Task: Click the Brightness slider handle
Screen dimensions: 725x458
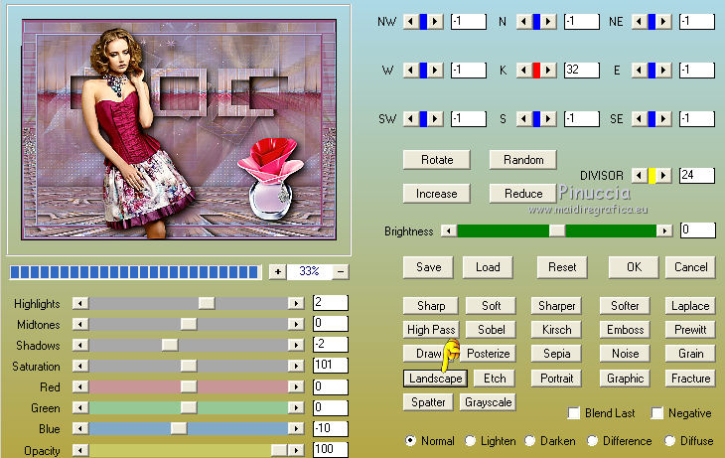Action: [557, 230]
